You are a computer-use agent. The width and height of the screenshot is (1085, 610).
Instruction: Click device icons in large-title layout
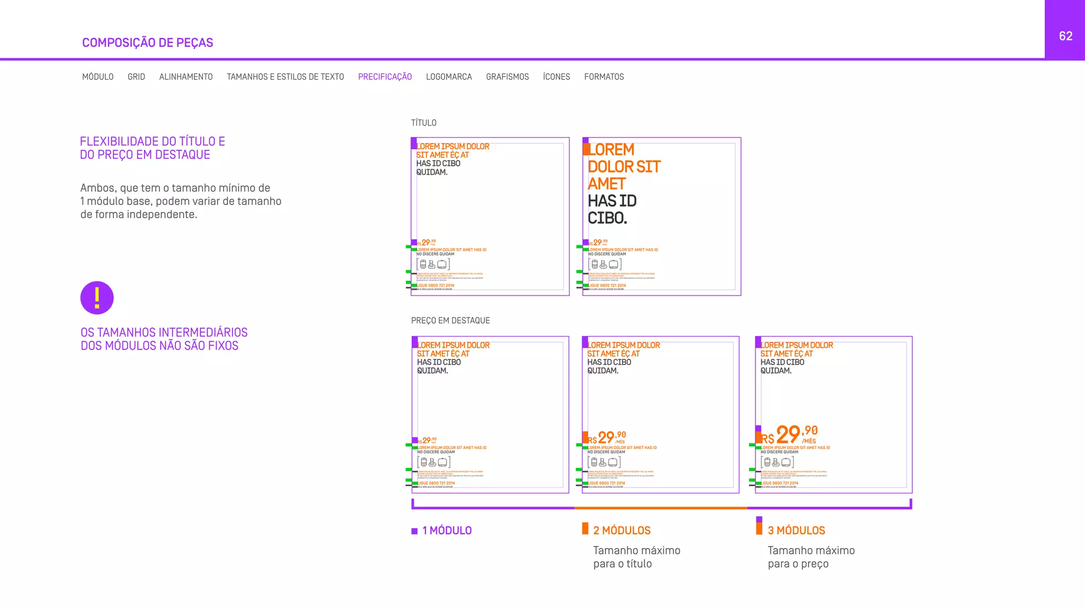[604, 264]
